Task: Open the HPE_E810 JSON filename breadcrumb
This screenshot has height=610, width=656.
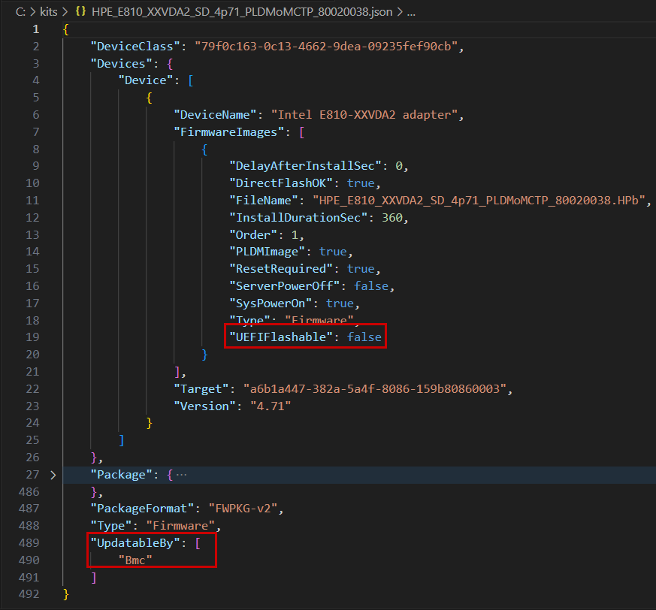Action: tap(241, 13)
